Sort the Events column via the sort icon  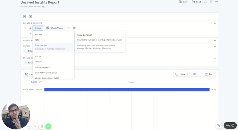(40, 82)
